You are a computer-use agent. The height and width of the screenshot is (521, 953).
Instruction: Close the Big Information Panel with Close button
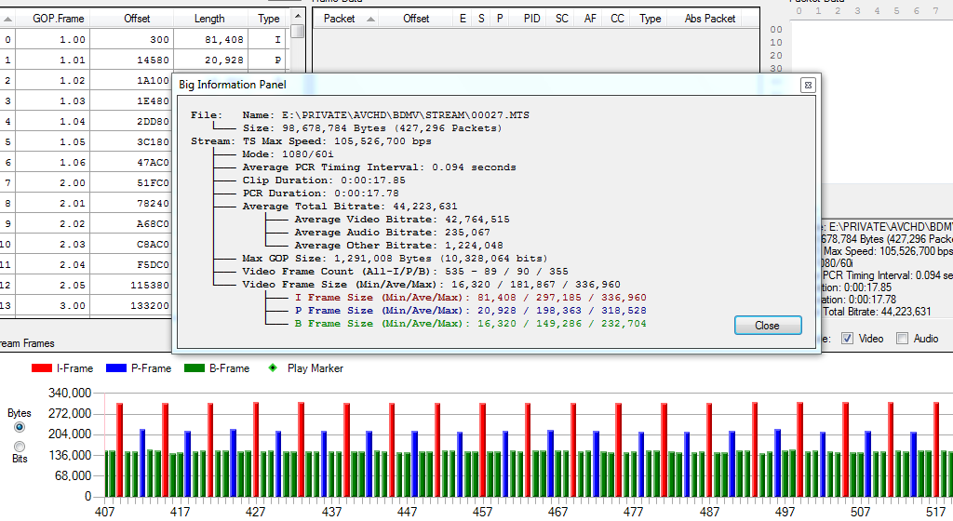768,326
